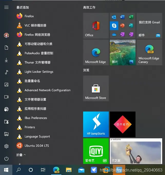This screenshot has width=165, height=175.
Task: Open Documents folder from sidebar
Action: click(x=6, y=48)
